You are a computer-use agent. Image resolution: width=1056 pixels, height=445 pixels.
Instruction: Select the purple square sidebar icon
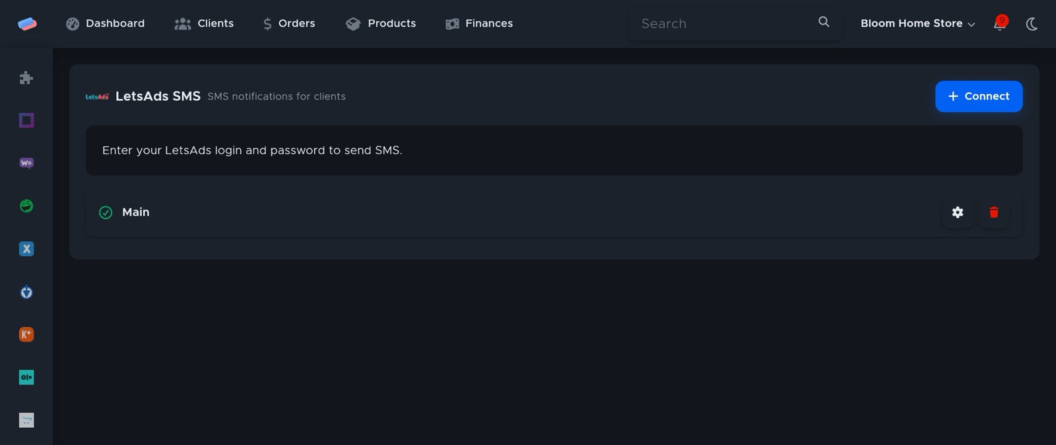tap(26, 120)
